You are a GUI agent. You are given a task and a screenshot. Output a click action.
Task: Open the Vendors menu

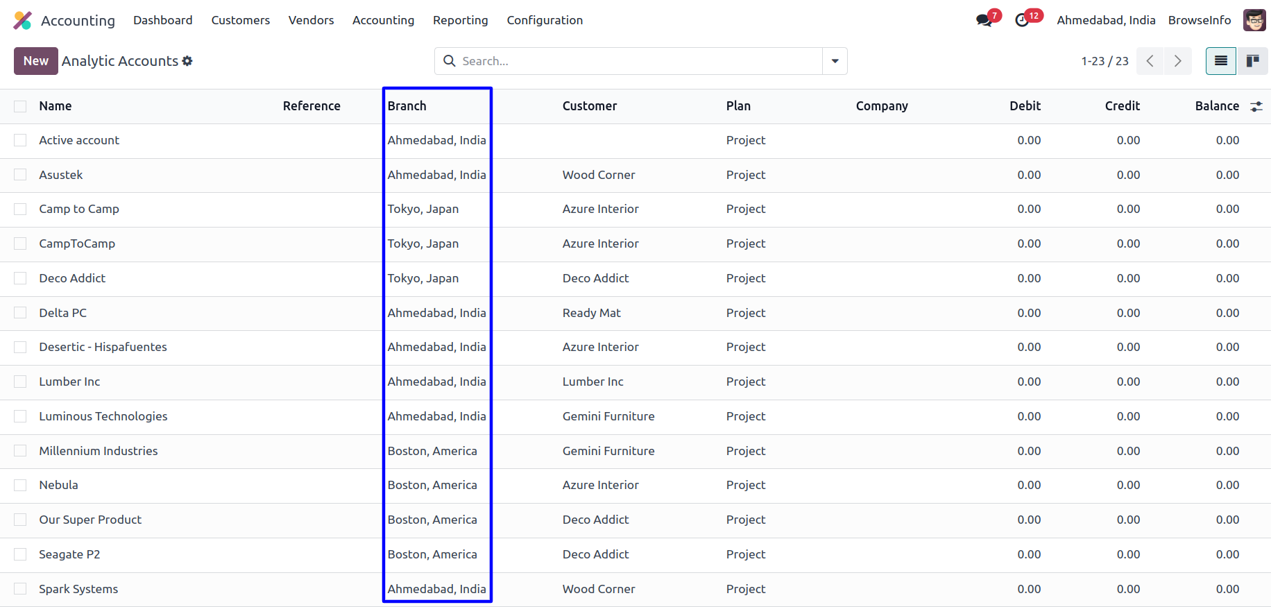311,20
